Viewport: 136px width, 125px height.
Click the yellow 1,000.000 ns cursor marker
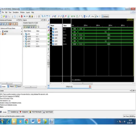pos(130,20)
